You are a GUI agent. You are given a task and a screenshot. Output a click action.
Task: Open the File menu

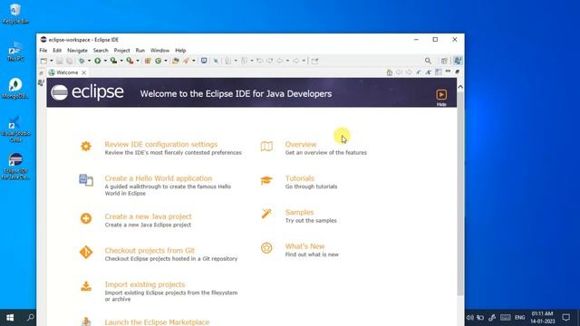coord(43,51)
